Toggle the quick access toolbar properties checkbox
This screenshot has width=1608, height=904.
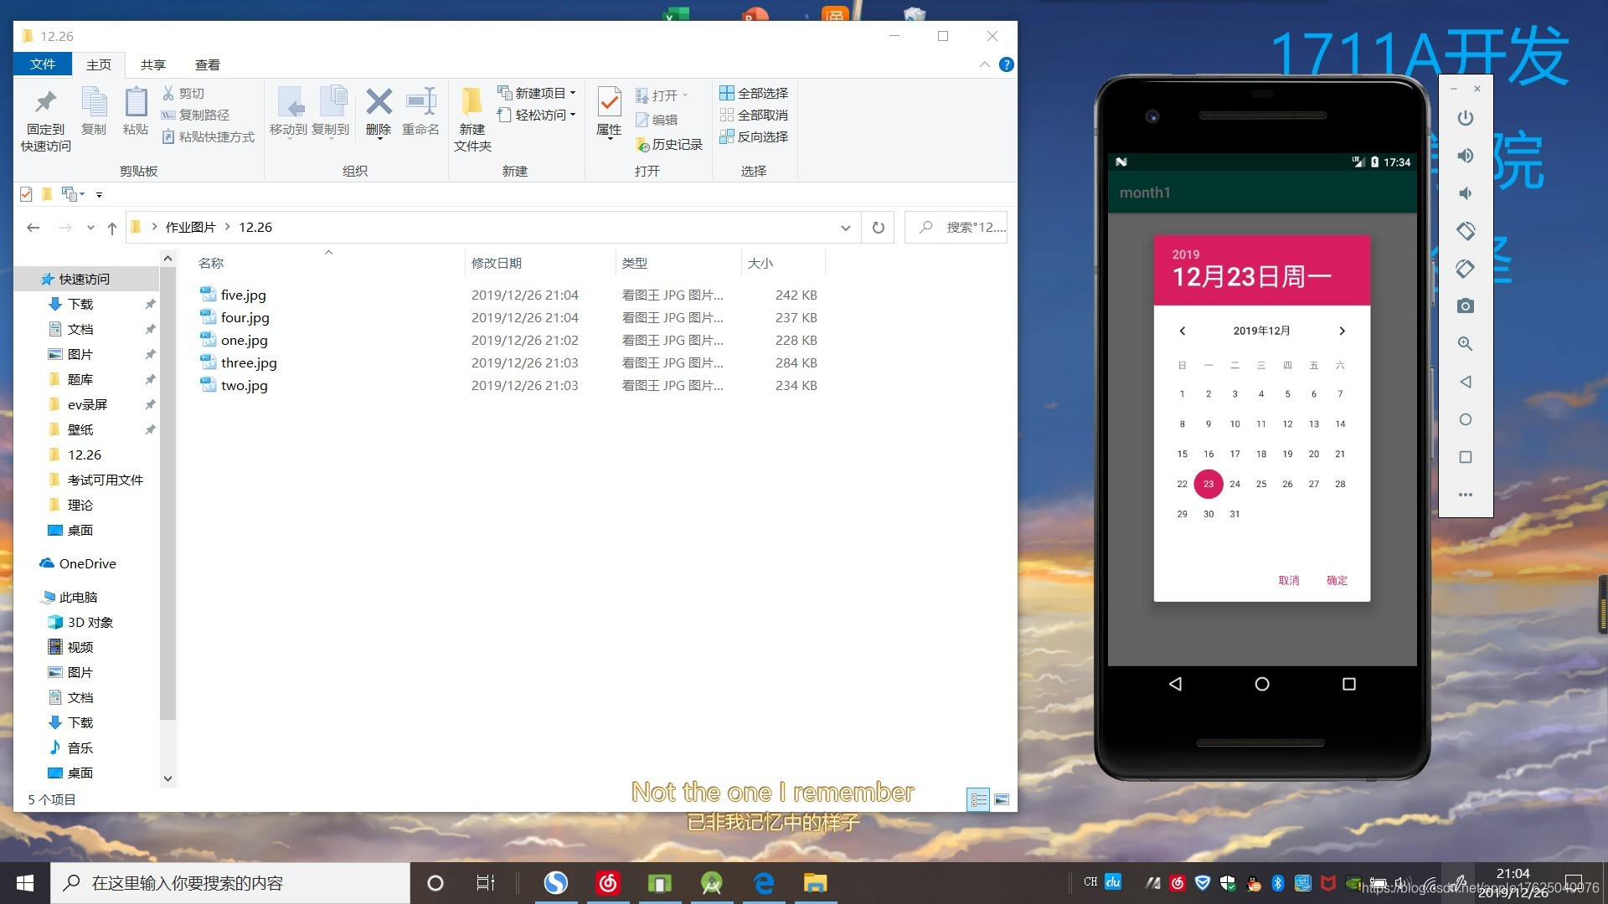(26, 194)
